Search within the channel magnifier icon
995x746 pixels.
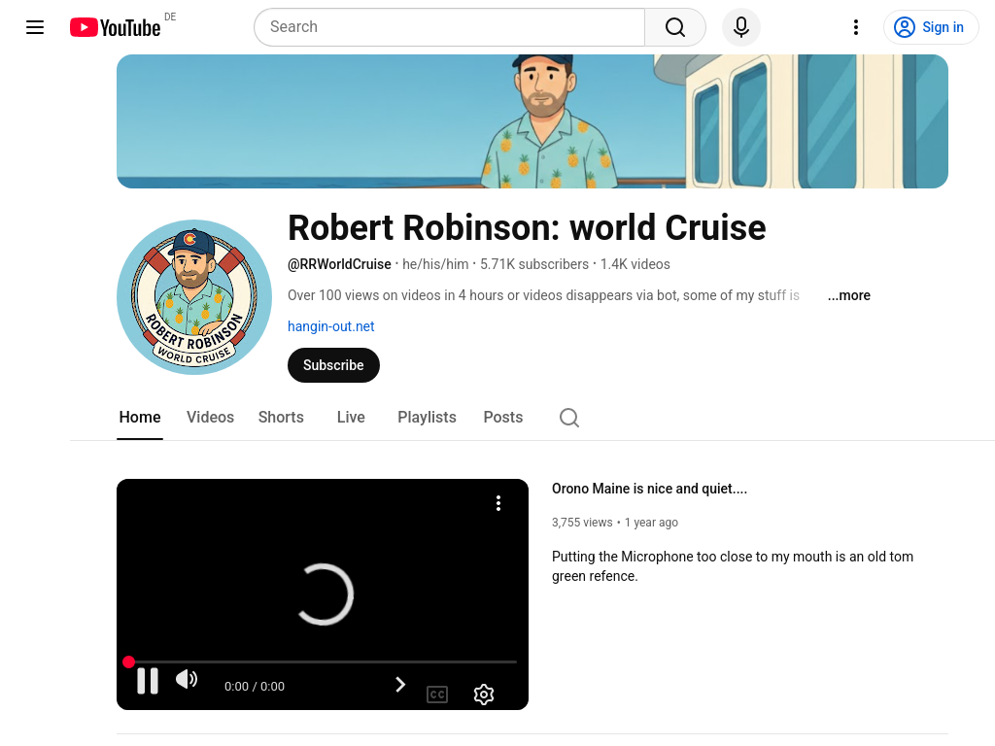click(x=569, y=418)
